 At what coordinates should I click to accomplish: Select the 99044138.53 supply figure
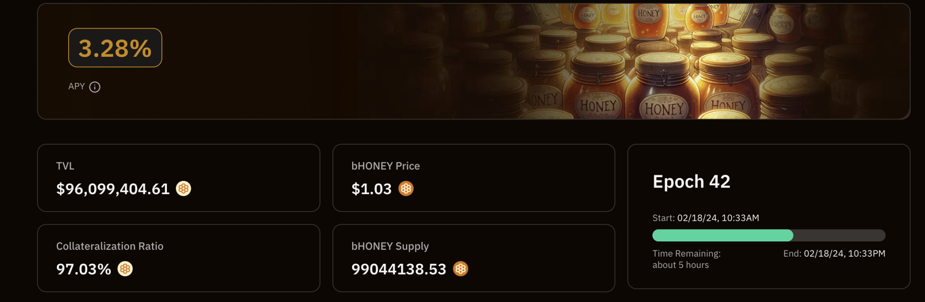pyautogui.click(x=398, y=269)
